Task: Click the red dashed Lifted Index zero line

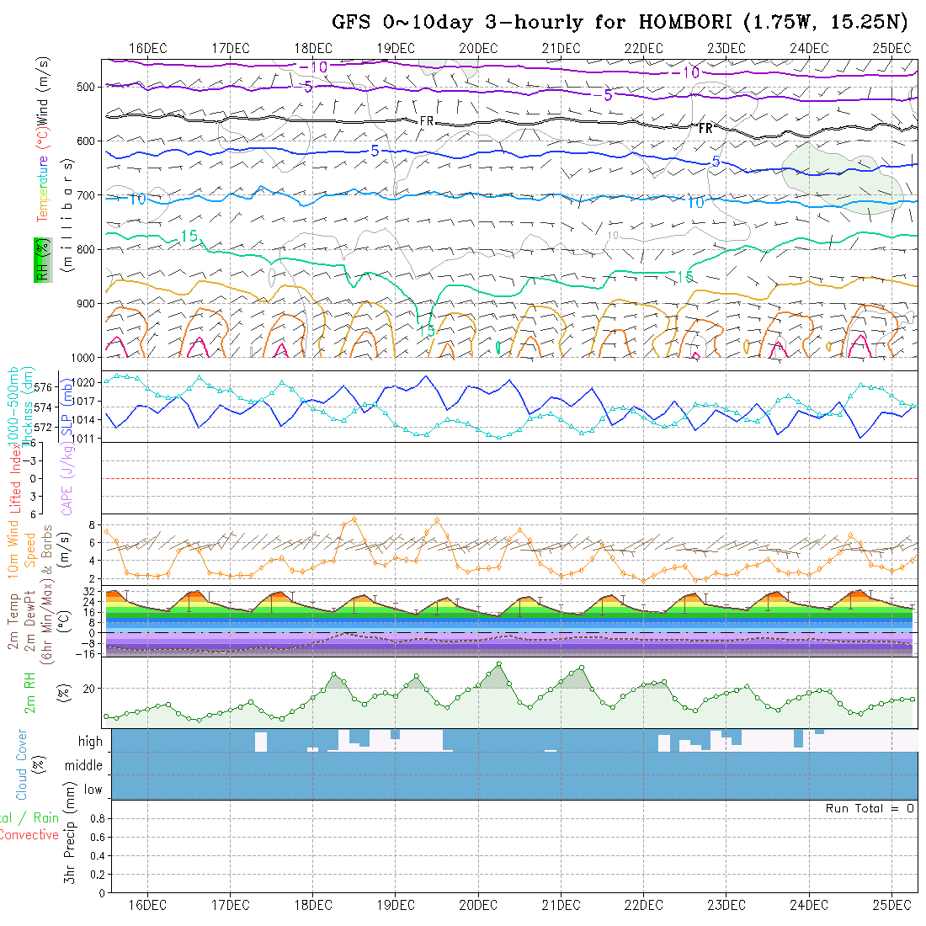Action: [505, 478]
